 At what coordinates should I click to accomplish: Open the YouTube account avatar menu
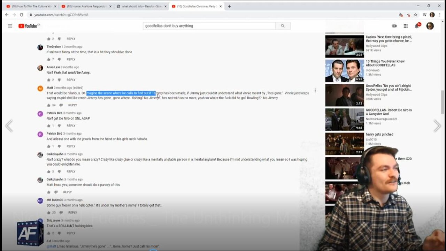(430, 26)
